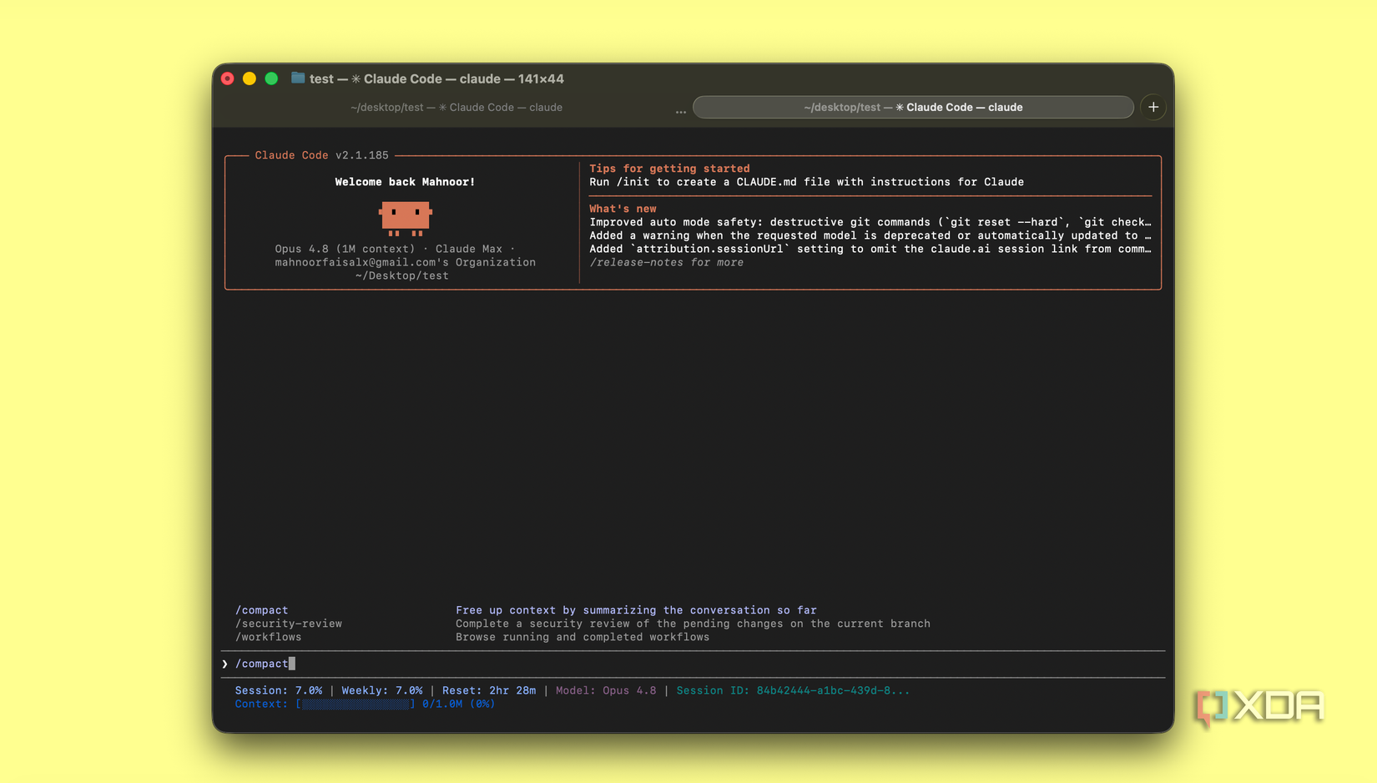
Task: Click 'Complete a security review' description
Action: (x=693, y=624)
